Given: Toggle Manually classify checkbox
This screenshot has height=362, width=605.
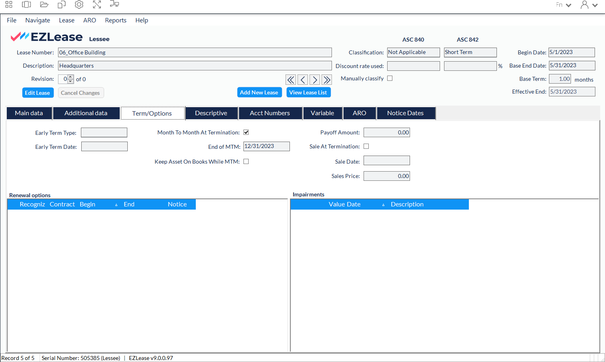Looking at the screenshot, I should 390,78.
